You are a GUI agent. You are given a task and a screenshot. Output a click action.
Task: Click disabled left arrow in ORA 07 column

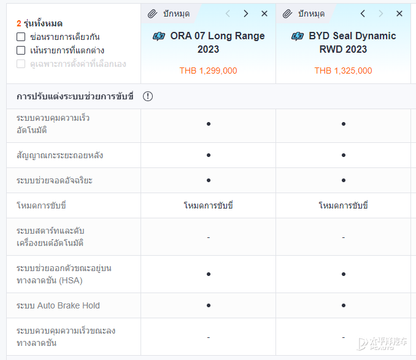pyautogui.click(x=228, y=13)
